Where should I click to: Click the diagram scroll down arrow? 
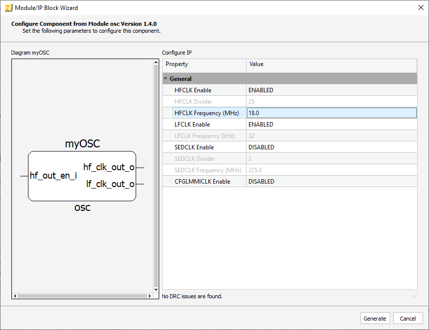pos(156,290)
